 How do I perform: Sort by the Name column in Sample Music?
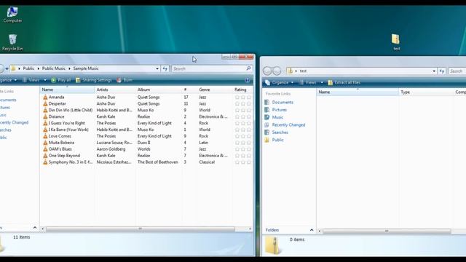[x=67, y=90]
